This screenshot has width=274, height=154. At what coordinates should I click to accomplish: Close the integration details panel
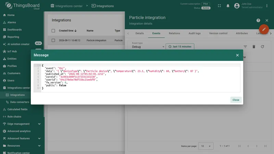pos(267,21)
